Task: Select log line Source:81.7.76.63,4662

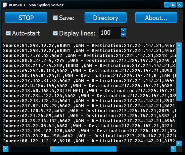Action: point(90,56)
